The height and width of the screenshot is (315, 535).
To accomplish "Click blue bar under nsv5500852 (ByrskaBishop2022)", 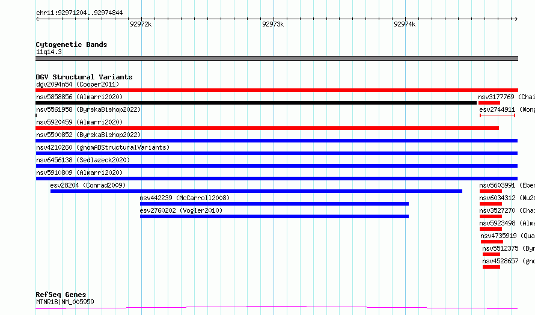I will point(277,141).
